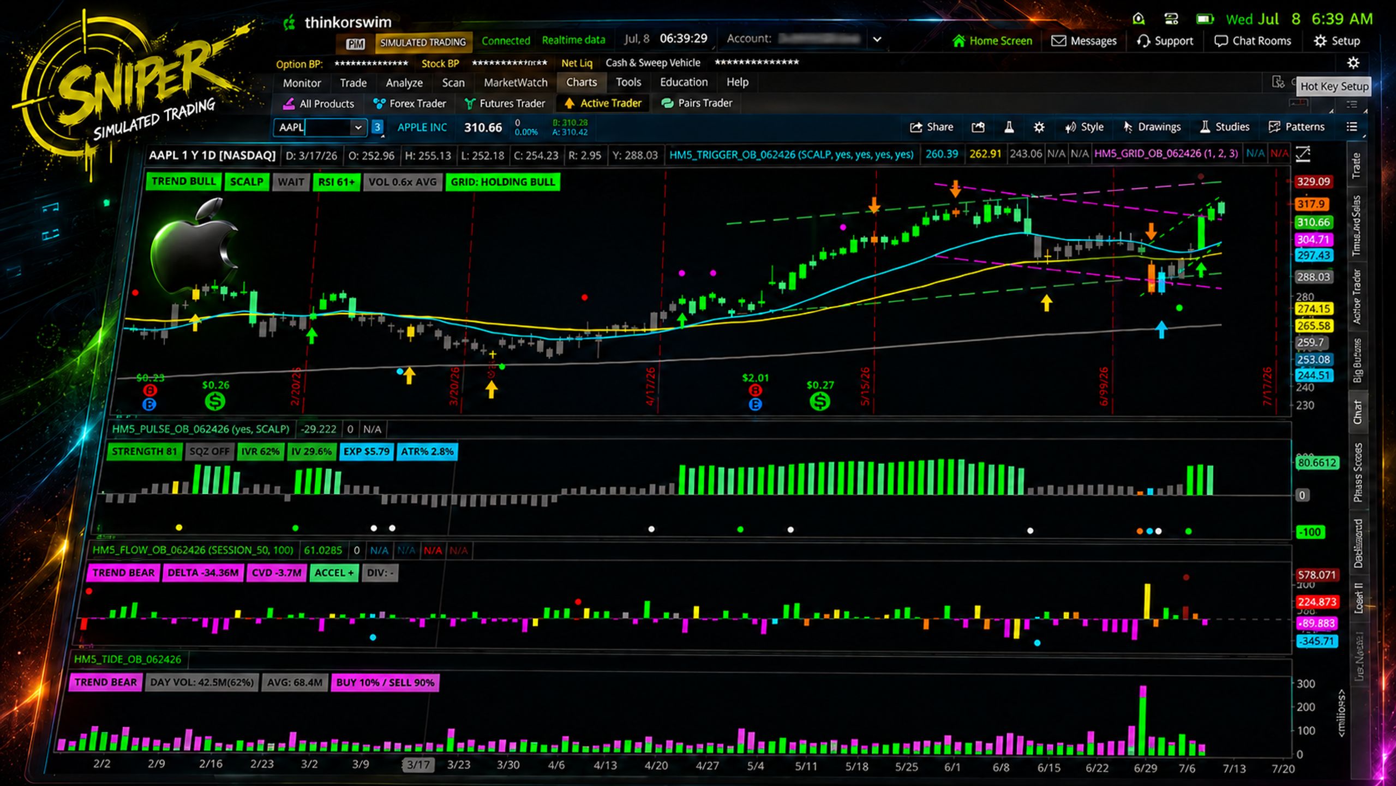Click the green dollar icon labeled $0.26
This screenshot has width=1396, height=786.
(215, 401)
